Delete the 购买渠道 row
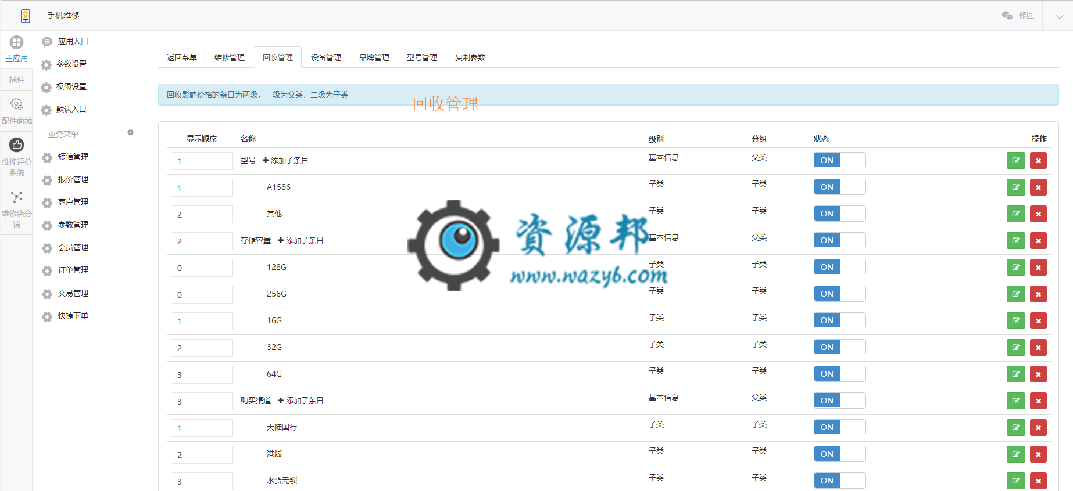This screenshot has width=1073, height=491. 1038,401
